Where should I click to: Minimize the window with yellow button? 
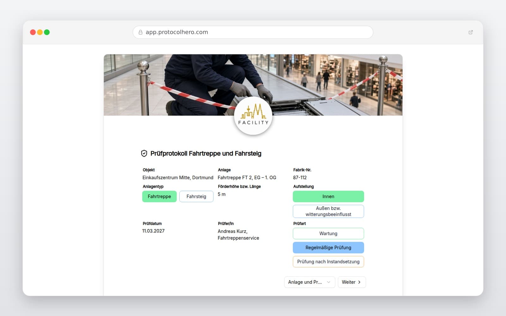click(40, 32)
